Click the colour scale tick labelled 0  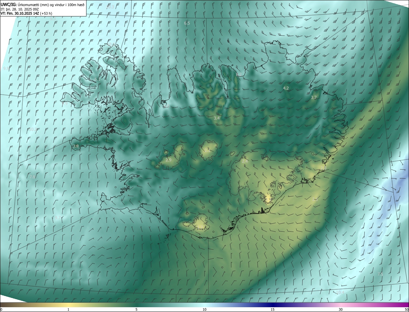(1, 309)
